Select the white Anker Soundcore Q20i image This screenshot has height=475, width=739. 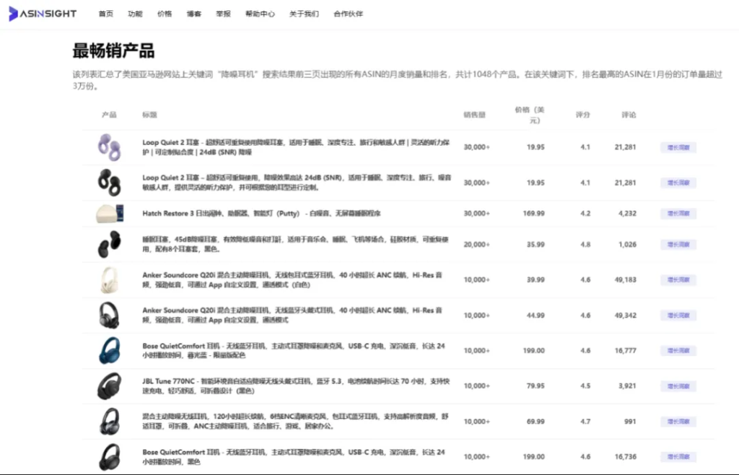point(109,280)
